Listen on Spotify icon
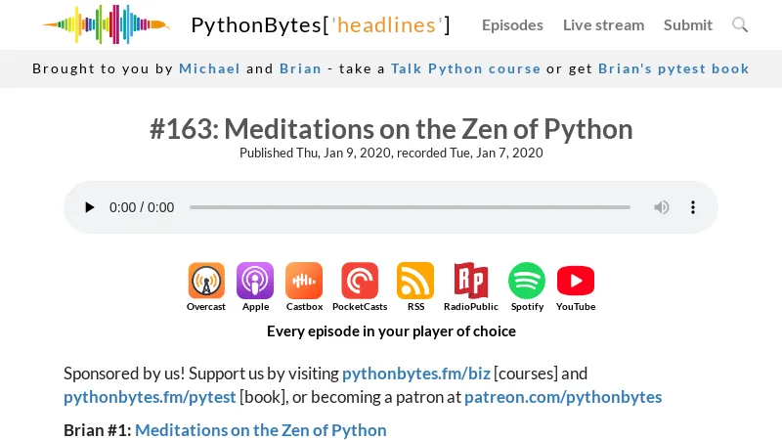The height and width of the screenshot is (440, 782). point(527,281)
